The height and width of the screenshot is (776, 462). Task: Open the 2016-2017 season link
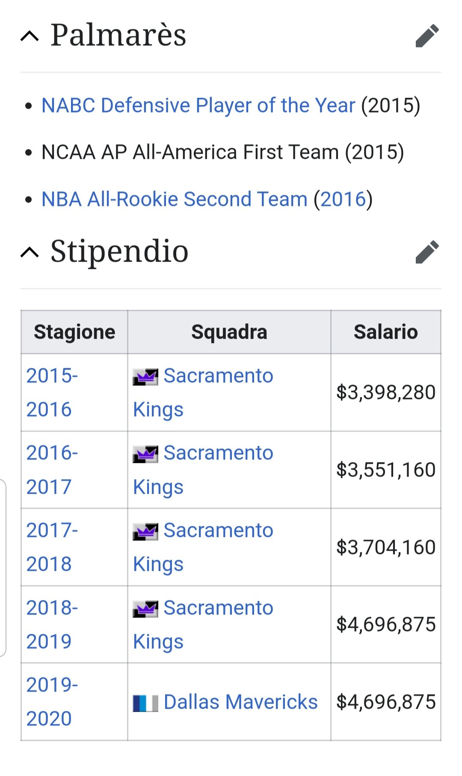coord(51,470)
